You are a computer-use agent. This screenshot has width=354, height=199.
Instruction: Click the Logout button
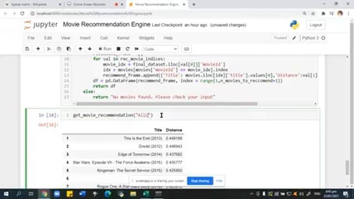pyautogui.click(x=316, y=25)
